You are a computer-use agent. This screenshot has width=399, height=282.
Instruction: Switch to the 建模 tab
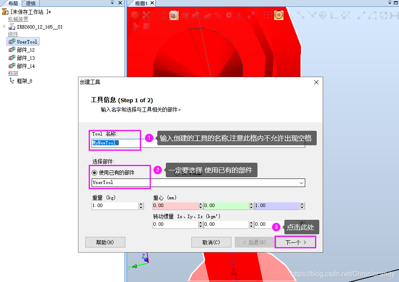pyautogui.click(x=31, y=3)
